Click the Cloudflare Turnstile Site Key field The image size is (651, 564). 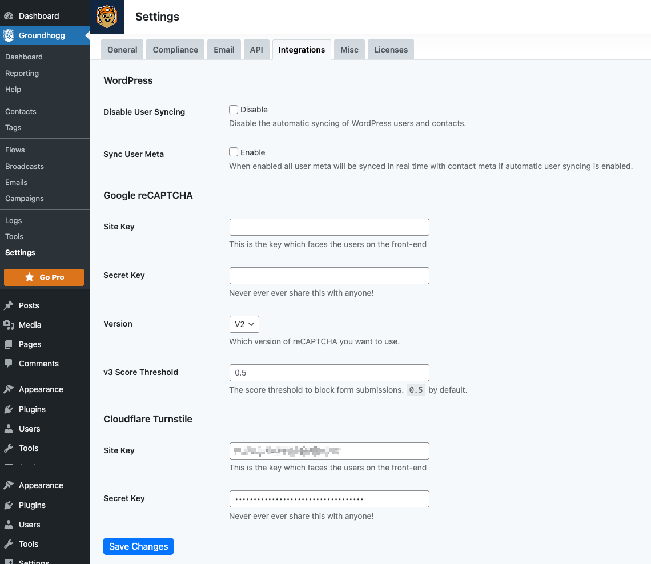pyautogui.click(x=329, y=451)
